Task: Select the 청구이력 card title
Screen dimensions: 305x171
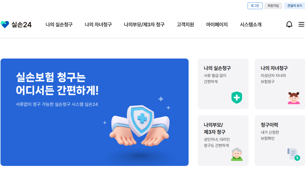Action: pos(269,125)
